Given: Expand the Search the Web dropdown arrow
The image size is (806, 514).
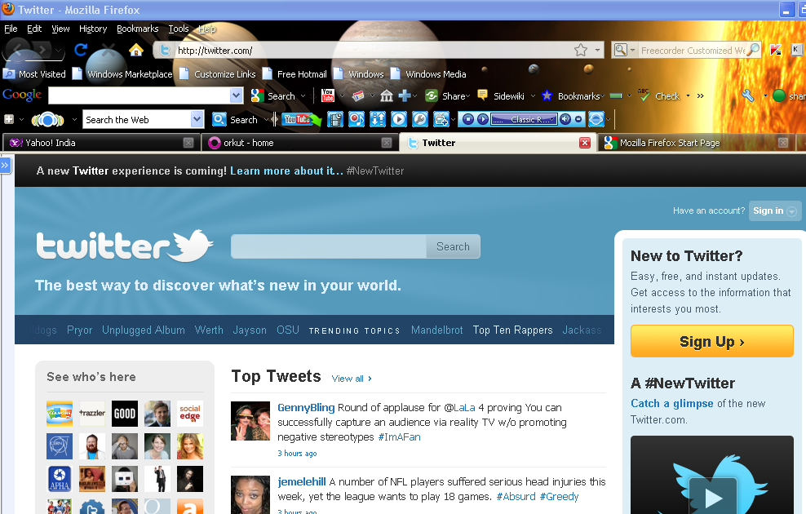Looking at the screenshot, I should pos(197,119).
